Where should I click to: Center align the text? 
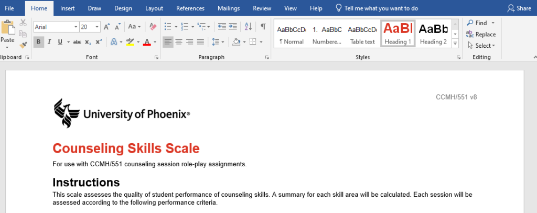[179, 42]
